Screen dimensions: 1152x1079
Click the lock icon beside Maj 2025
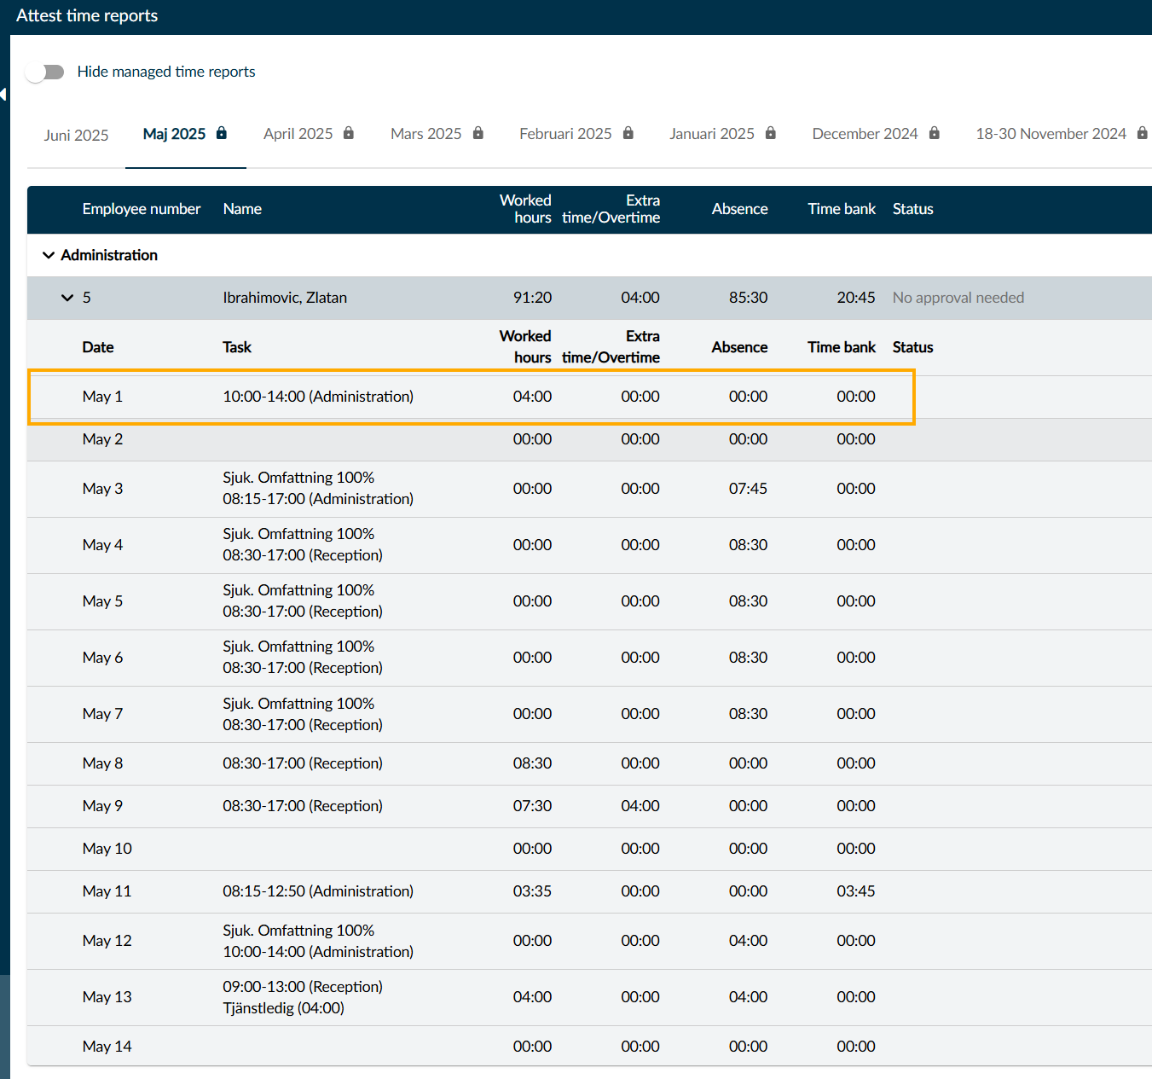tap(222, 133)
